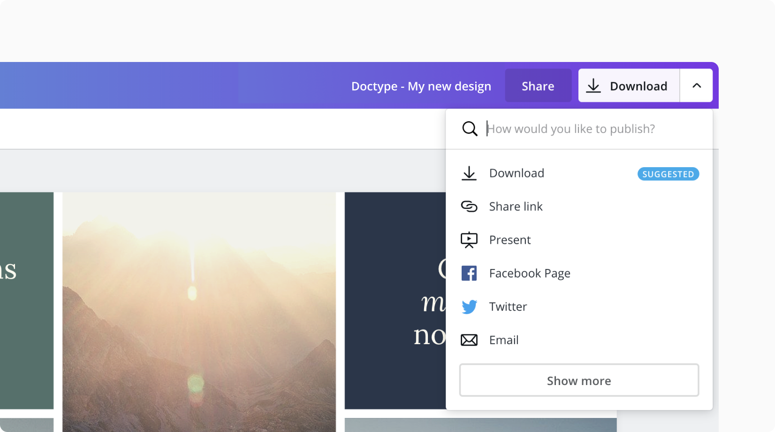Screen dimensions: 775x432
Task: Choose Present from the publish menu
Action: click(x=510, y=239)
